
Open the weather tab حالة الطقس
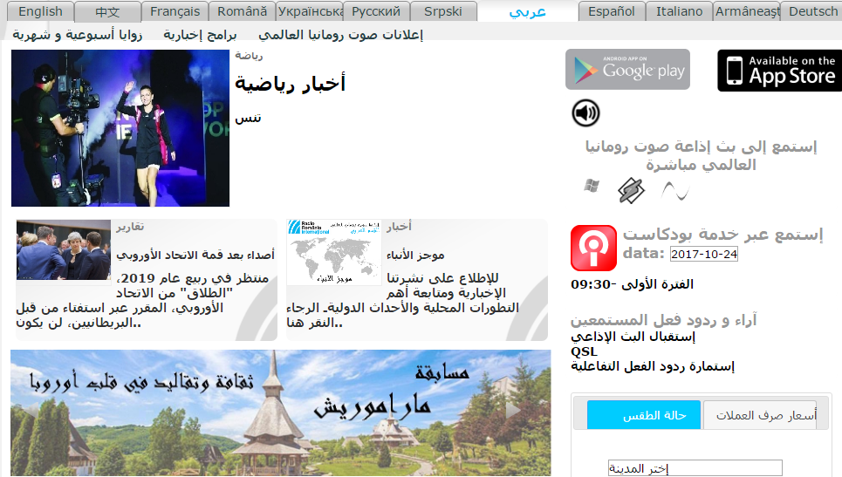click(x=645, y=415)
